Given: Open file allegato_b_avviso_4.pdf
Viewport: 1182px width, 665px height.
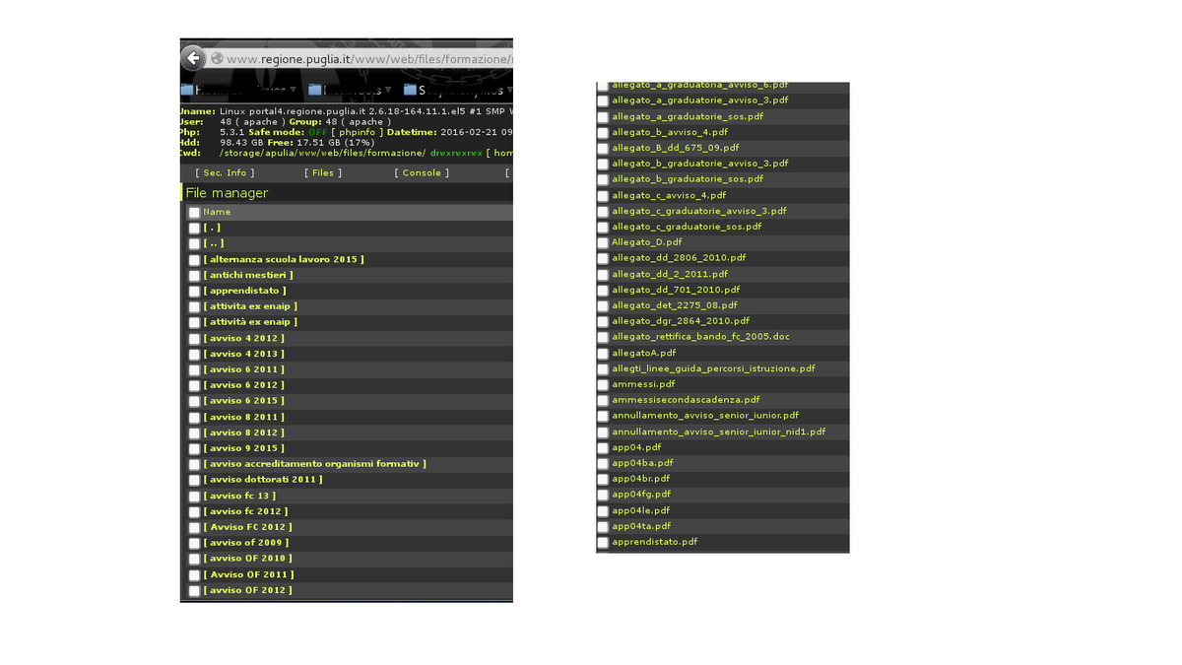Looking at the screenshot, I should [x=670, y=132].
